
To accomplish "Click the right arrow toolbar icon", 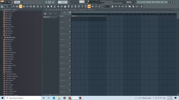I will click(93, 6).
